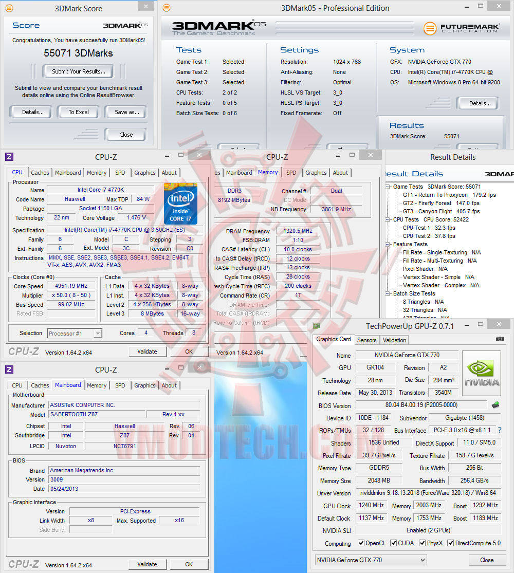The image size is (514, 573).
Task: Toggle the OpenCL checkbox in GPU-Z
Action: 361,543
